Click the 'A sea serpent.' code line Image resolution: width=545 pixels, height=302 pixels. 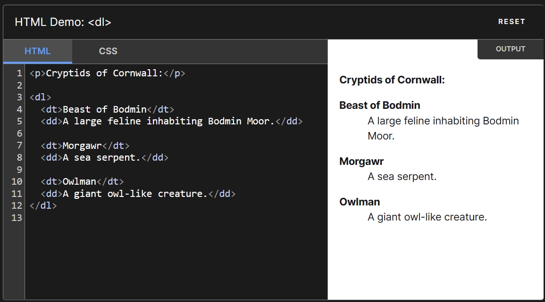pos(101,158)
